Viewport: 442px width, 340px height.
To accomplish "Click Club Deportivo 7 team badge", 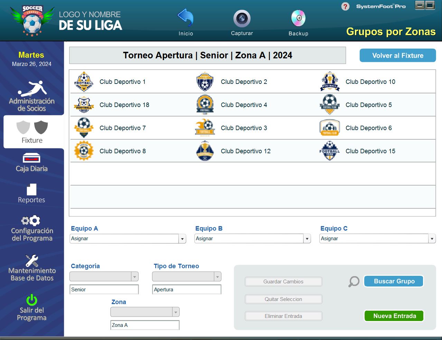I will coord(84,128).
